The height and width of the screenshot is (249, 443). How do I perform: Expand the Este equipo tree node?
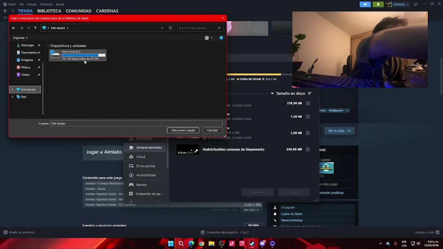12,90
